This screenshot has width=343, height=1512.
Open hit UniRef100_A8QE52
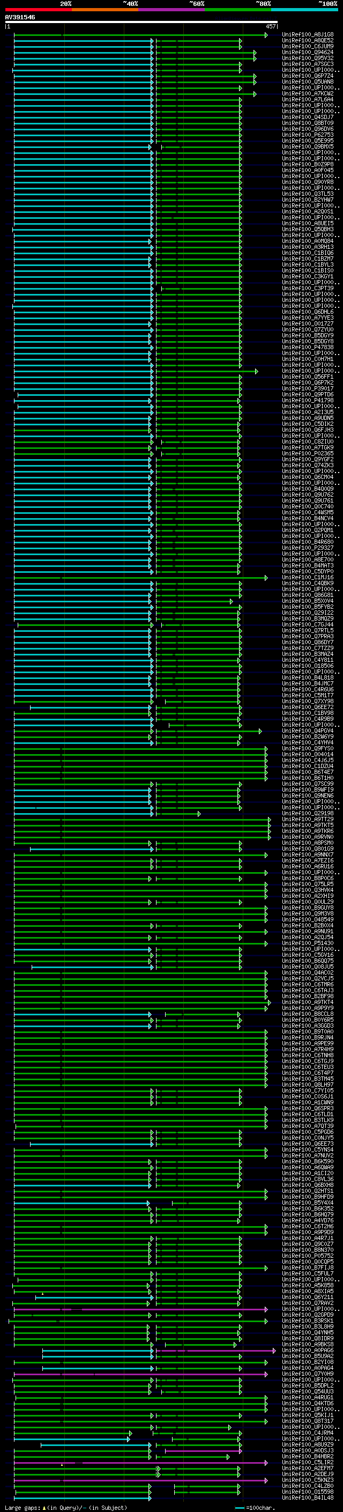tap(308, 41)
